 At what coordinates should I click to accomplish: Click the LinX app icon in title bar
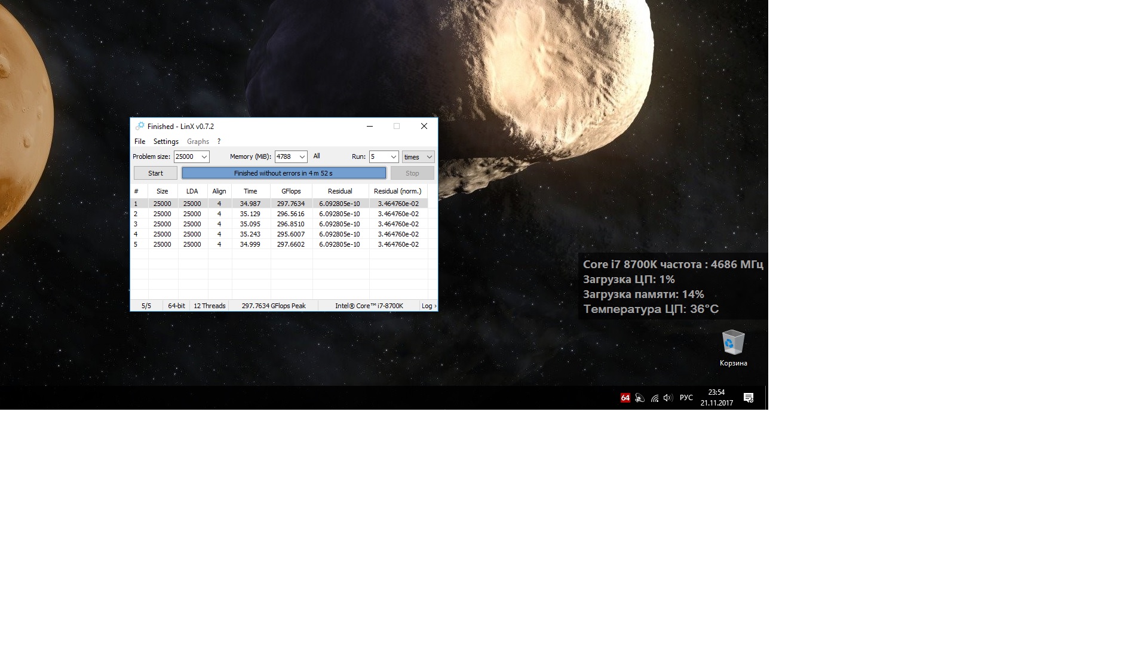[139, 126]
